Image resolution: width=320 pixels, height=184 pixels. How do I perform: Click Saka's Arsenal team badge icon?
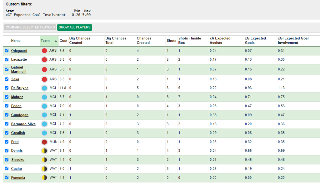(x=44, y=79)
